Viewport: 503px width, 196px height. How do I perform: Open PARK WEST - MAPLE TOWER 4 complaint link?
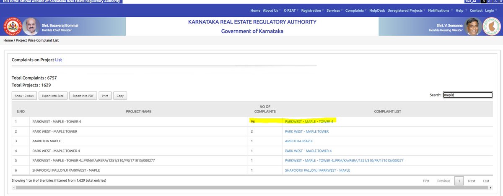(308, 151)
